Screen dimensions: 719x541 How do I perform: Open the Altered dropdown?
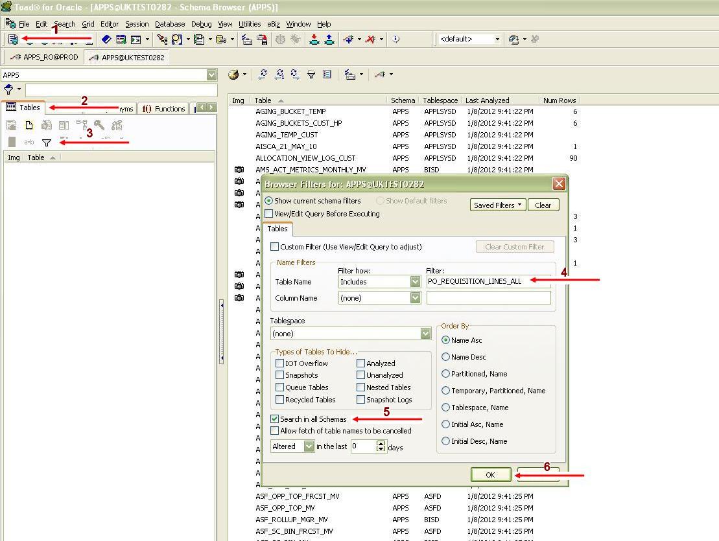[x=309, y=446]
